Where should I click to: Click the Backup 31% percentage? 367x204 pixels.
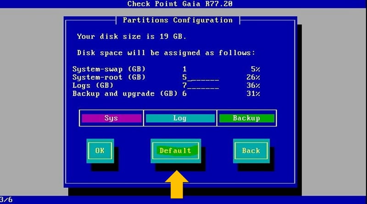253,94
